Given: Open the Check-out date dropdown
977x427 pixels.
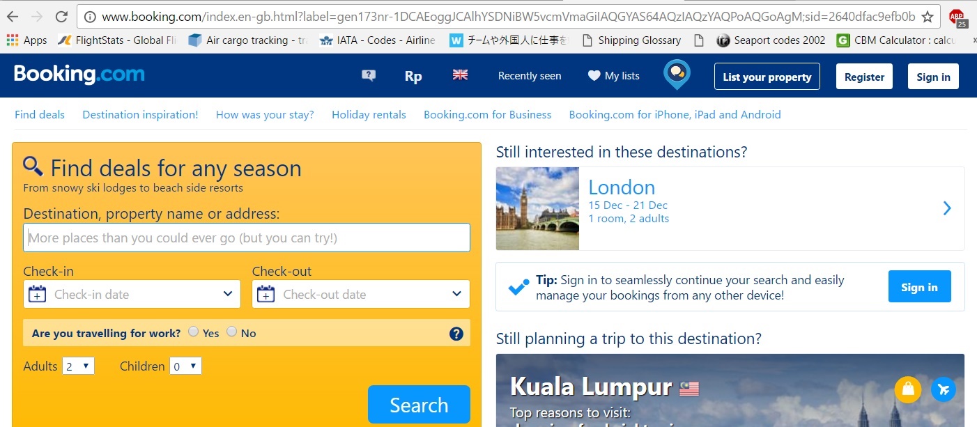Looking at the screenshot, I should pos(361,294).
